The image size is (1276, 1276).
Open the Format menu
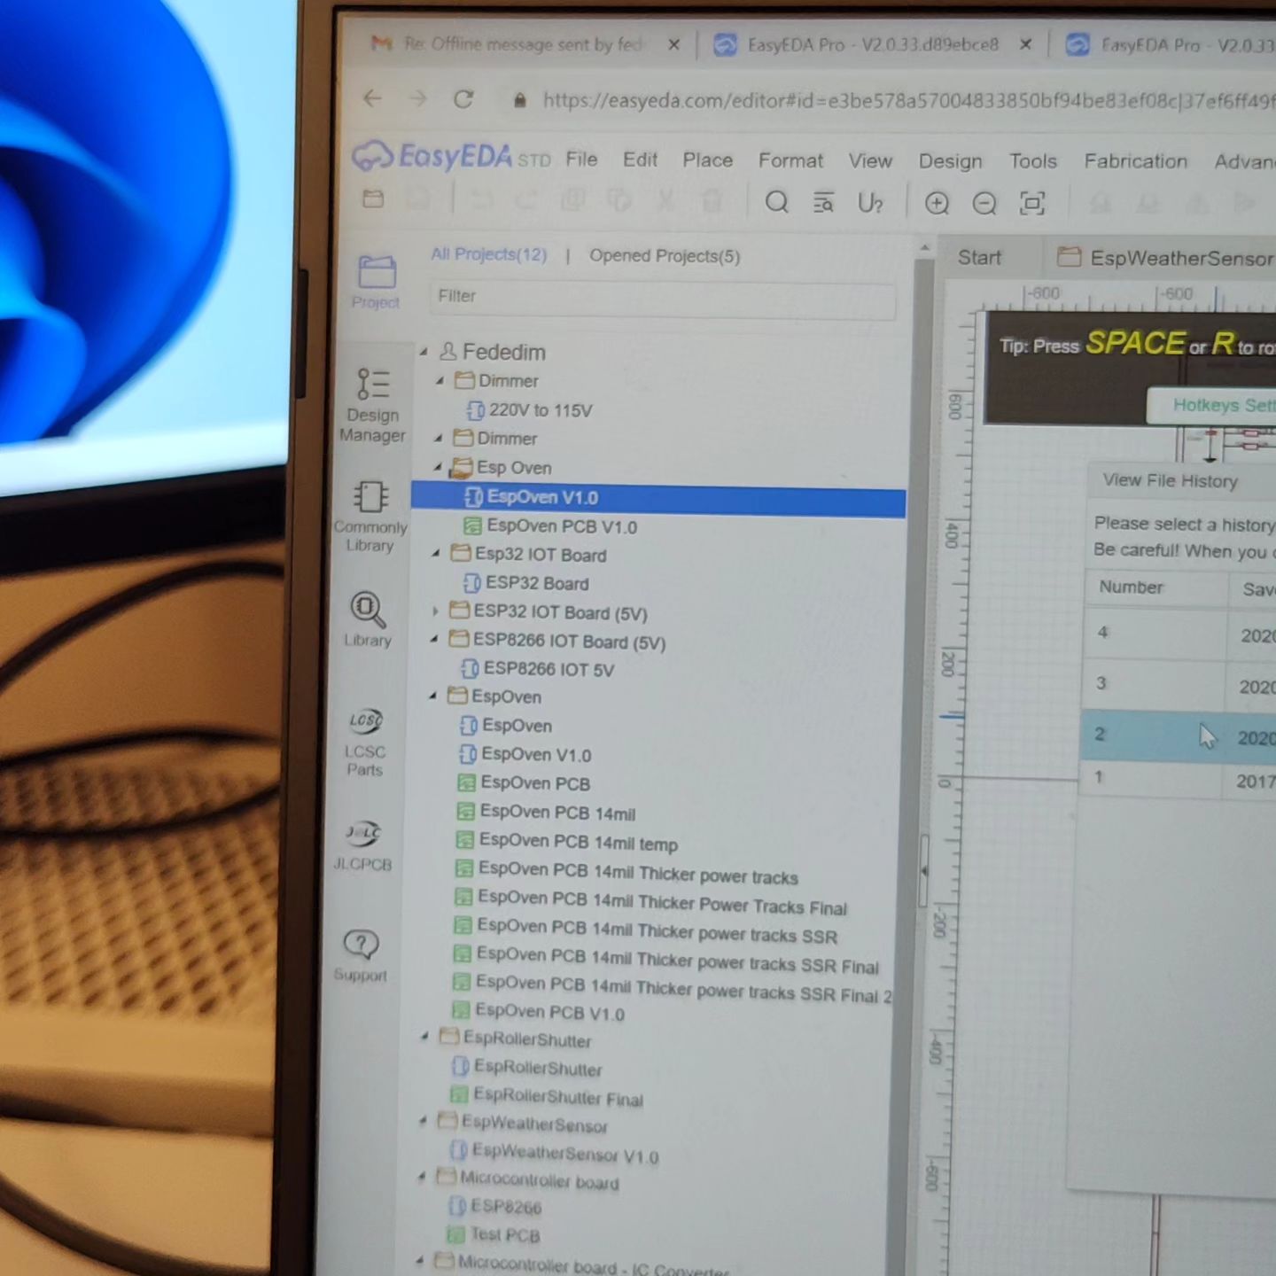coord(790,160)
